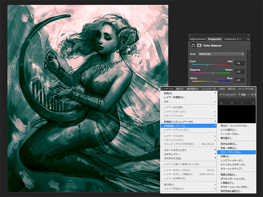Viewport: 263px width, 197px height.
Task: Choose 白黒(K)... adjustment
Action: (237, 156)
